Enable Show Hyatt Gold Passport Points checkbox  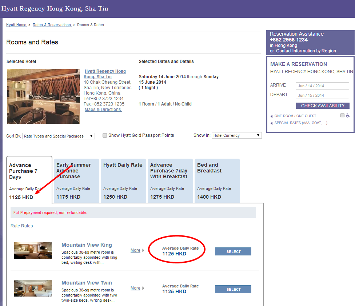coord(105,135)
